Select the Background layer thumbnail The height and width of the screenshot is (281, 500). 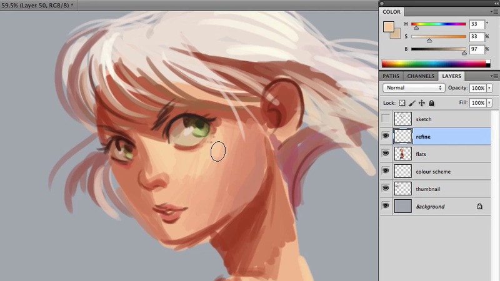(x=402, y=206)
